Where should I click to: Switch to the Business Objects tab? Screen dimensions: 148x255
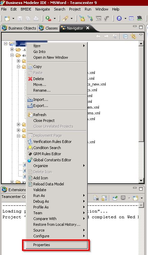(x=19, y=28)
